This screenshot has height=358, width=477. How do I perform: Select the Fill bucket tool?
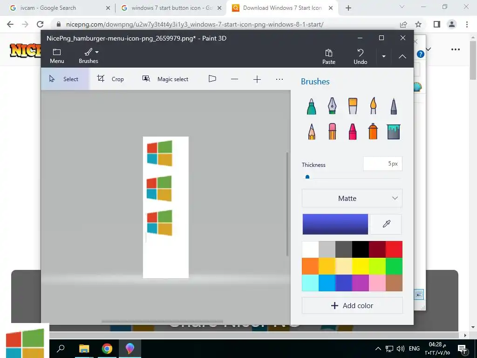click(394, 131)
